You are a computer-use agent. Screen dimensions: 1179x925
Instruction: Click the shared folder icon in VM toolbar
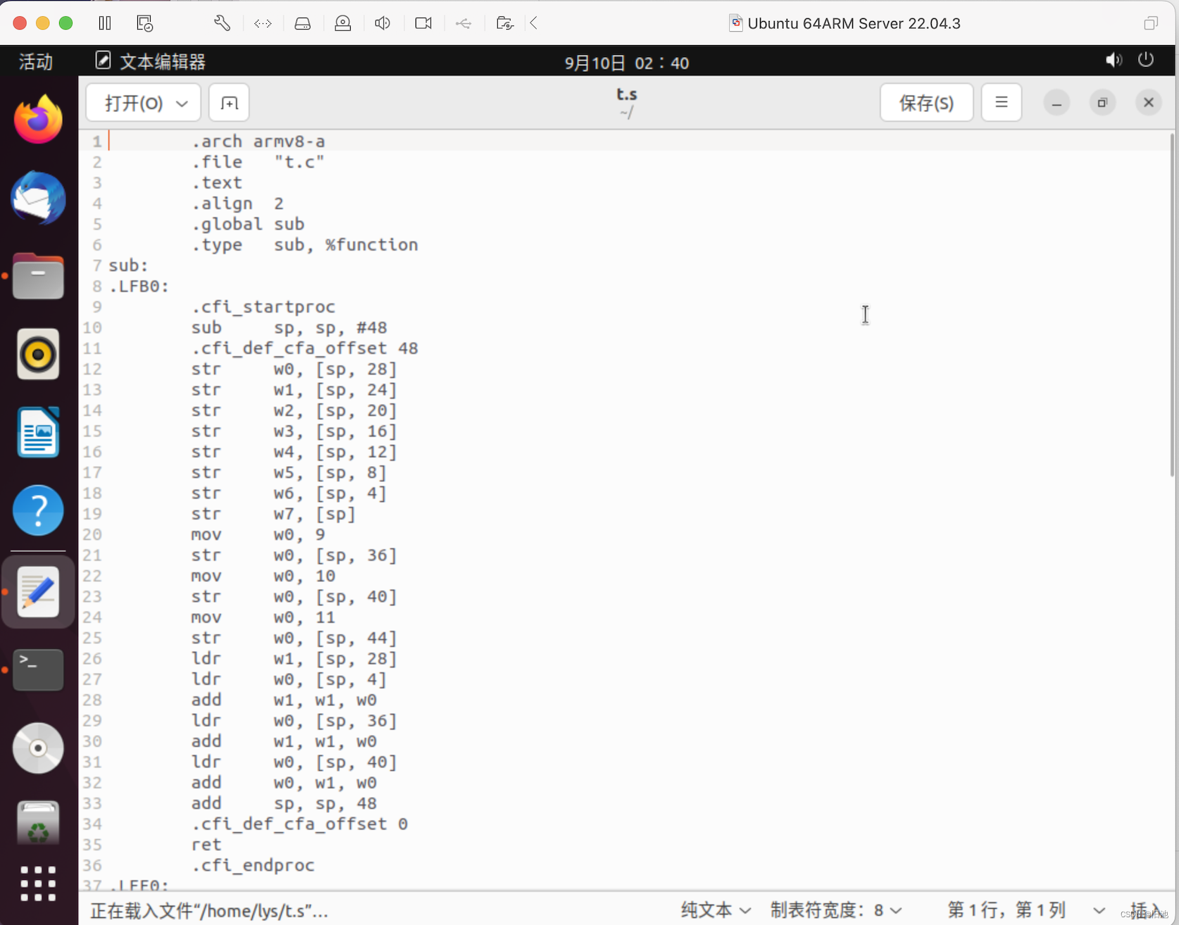point(505,23)
